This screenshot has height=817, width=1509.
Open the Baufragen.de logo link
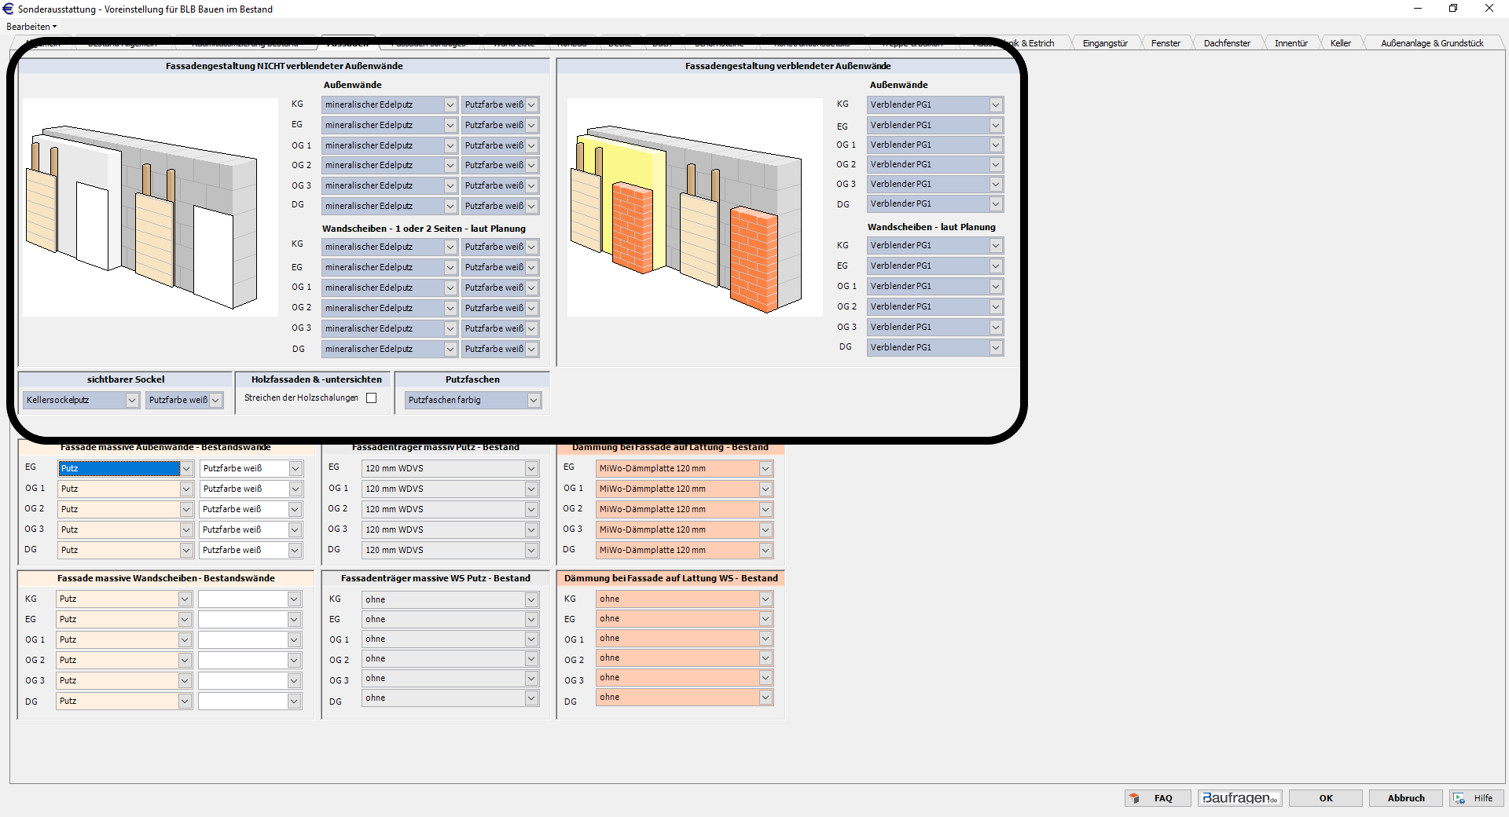(x=1239, y=798)
